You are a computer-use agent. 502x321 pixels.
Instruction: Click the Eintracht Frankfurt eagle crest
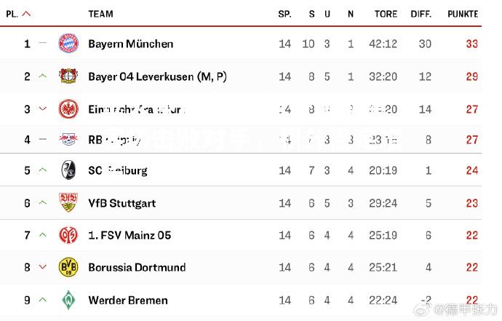pyautogui.click(x=68, y=109)
